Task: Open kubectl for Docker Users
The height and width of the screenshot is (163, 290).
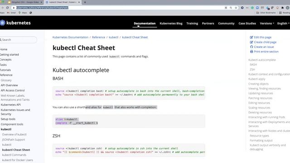Action: point(18,160)
